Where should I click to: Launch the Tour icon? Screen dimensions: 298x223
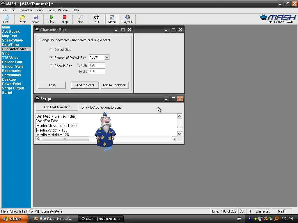pyautogui.click(x=96, y=19)
